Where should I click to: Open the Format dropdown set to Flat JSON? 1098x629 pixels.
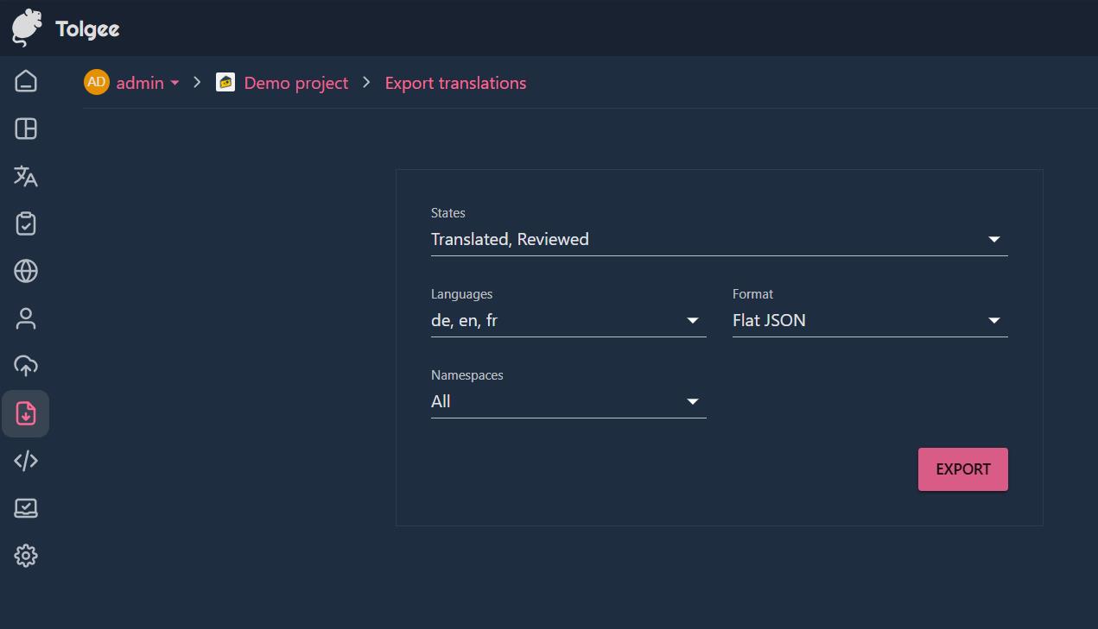tap(869, 320)
